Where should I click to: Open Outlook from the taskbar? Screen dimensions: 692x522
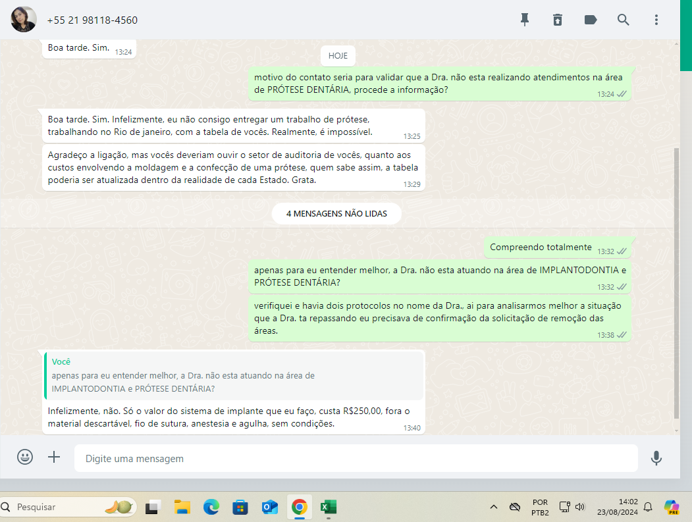pyautogui.click(x=270, y=508)
